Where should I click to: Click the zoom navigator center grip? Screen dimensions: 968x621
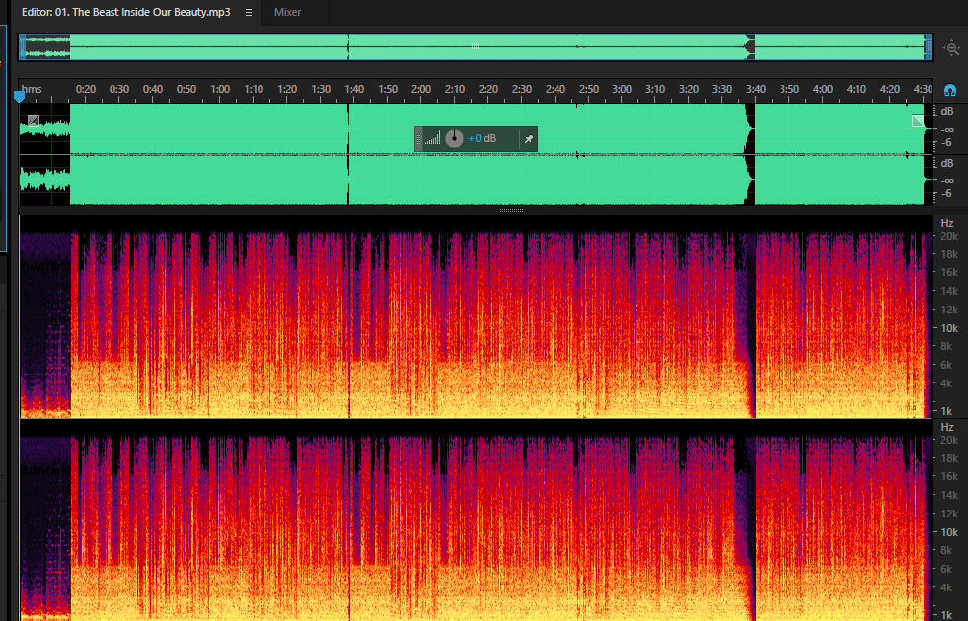pyautogui.click(x=475, y=46)
